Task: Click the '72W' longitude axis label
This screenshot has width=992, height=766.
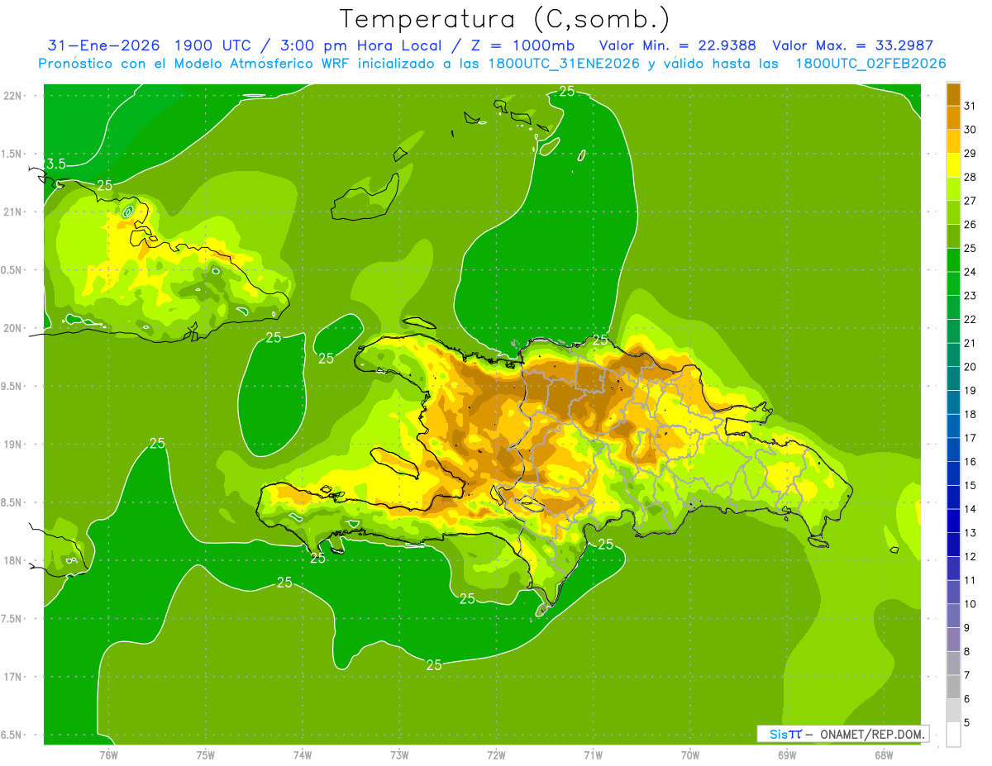Action: coord(496,755)
